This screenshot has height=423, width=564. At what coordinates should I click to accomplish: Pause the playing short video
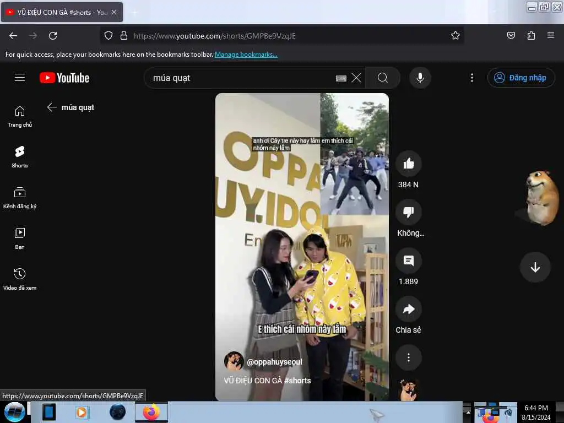pyautogui.click(x=302, y=247)
